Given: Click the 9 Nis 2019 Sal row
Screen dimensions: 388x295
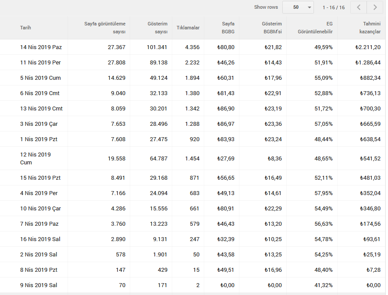Looking at the screenshot, I should click(x=193, y=285).
